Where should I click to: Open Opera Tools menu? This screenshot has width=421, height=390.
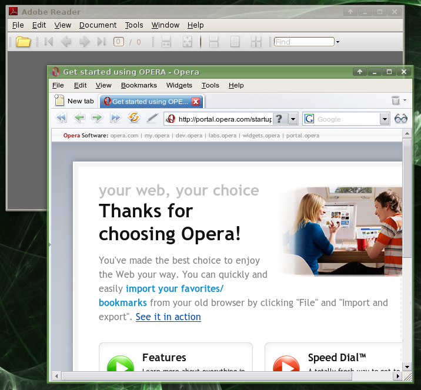pos(210,85)
